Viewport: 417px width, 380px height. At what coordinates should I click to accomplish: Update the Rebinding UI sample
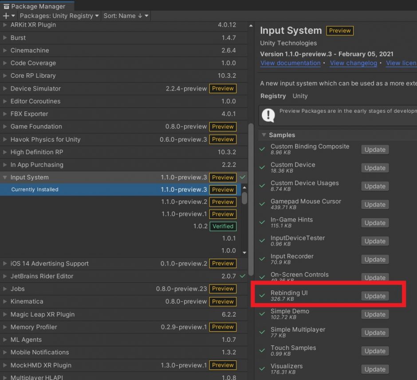tap(374, 296)
